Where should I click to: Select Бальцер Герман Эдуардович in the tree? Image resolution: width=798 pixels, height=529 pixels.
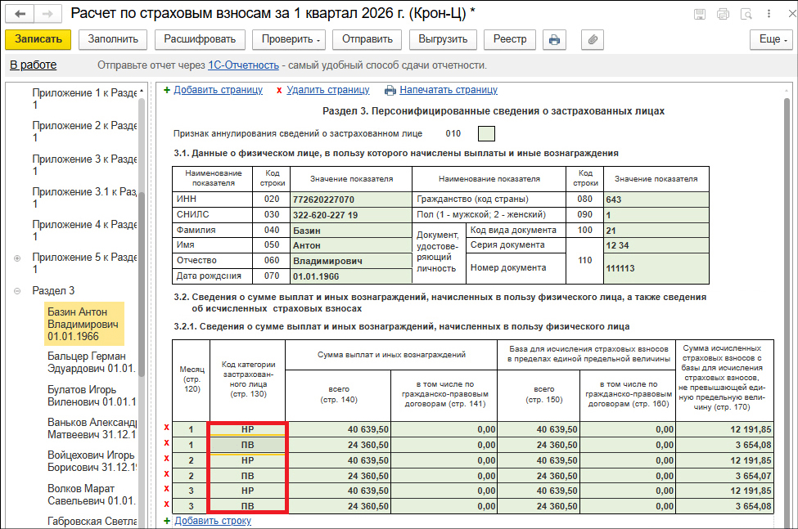point(86,362)
